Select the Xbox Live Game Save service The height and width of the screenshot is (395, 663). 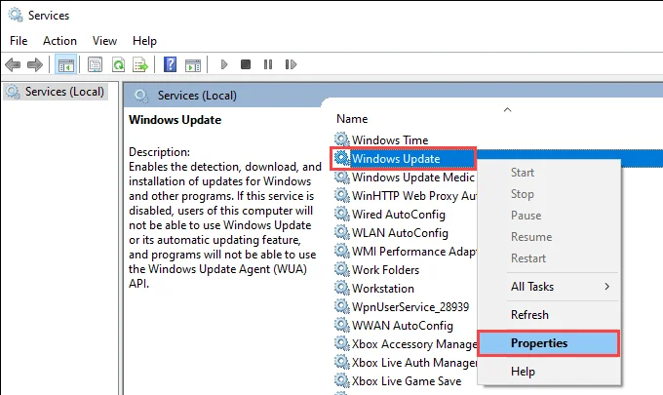point(407,381)
